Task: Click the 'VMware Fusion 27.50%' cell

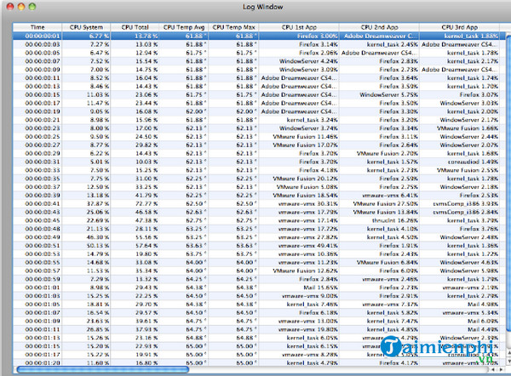Action: coord(385,204)
